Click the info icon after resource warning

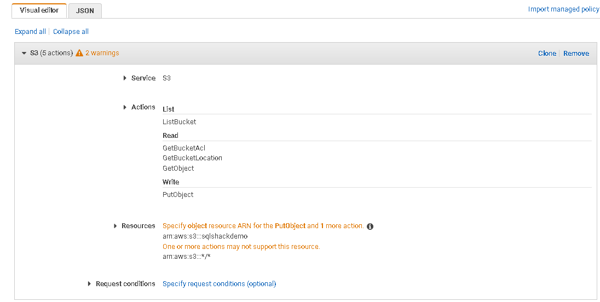(370, 226)
